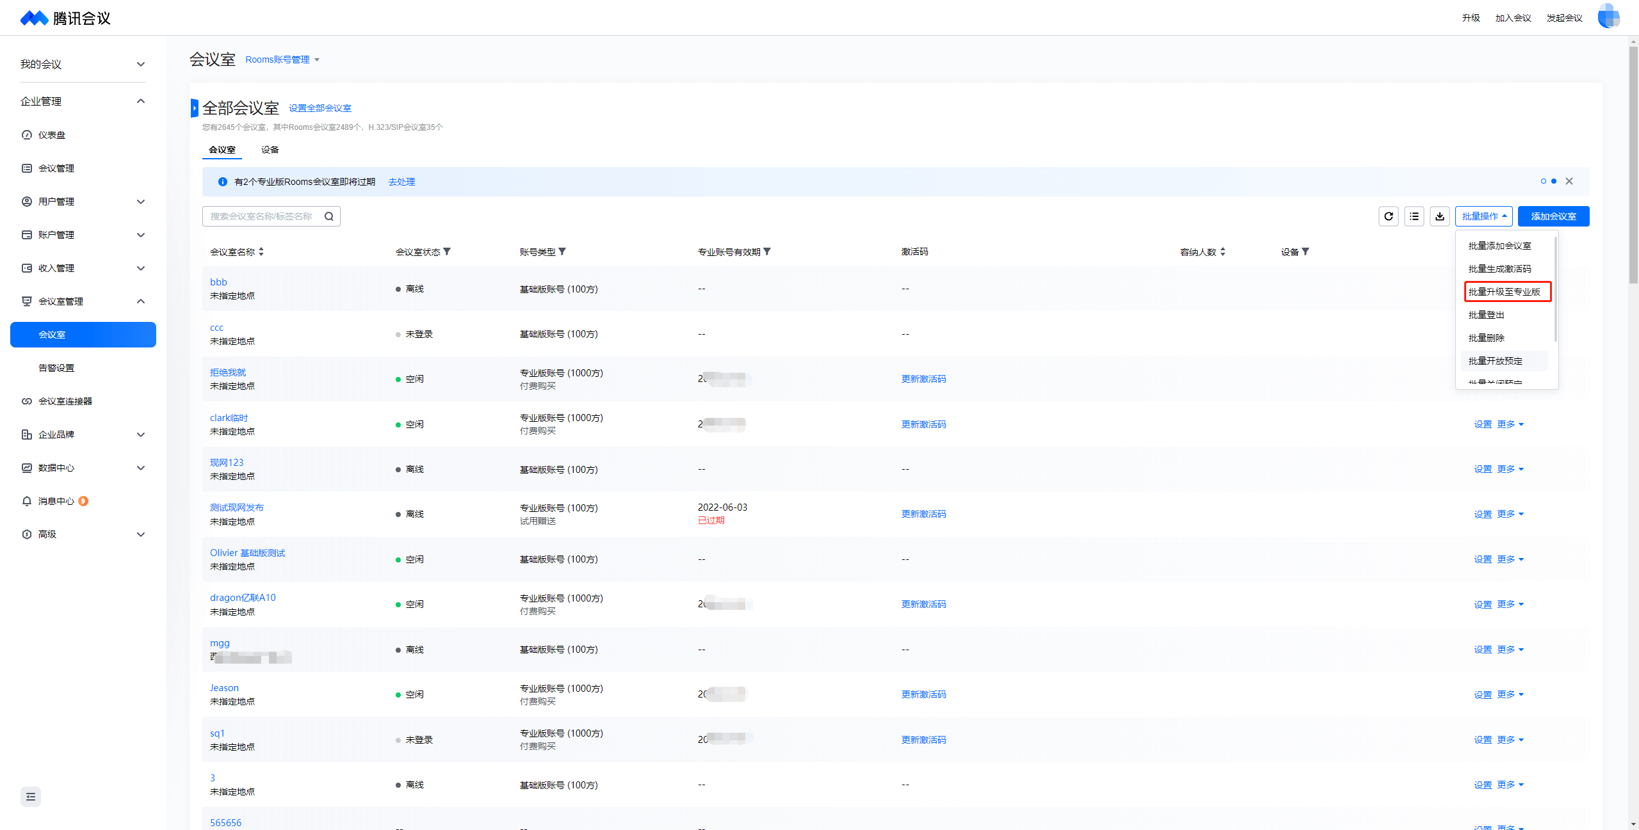Select 会议室 in the sidebar
This screenshot has height=830, width=1639.
[x=83, y=335]
